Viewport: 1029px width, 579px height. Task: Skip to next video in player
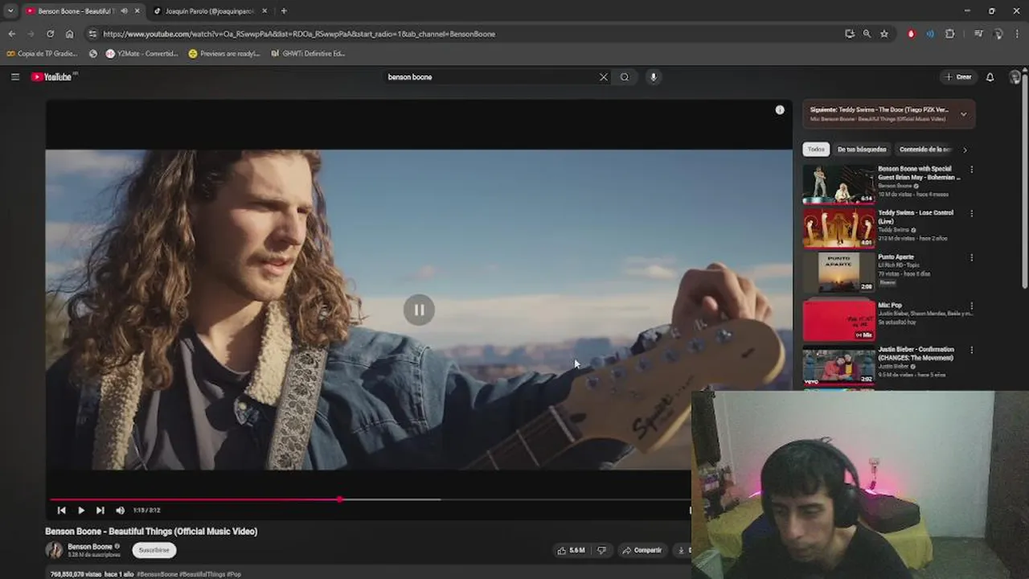100,510
